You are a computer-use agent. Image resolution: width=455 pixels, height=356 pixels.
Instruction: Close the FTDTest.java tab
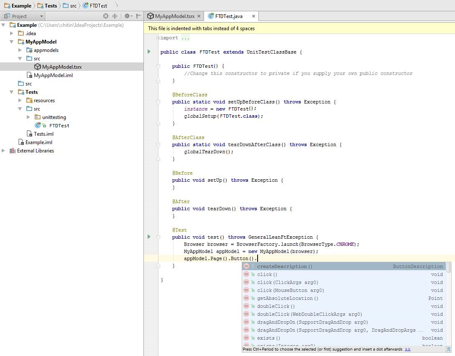(253, 16)
